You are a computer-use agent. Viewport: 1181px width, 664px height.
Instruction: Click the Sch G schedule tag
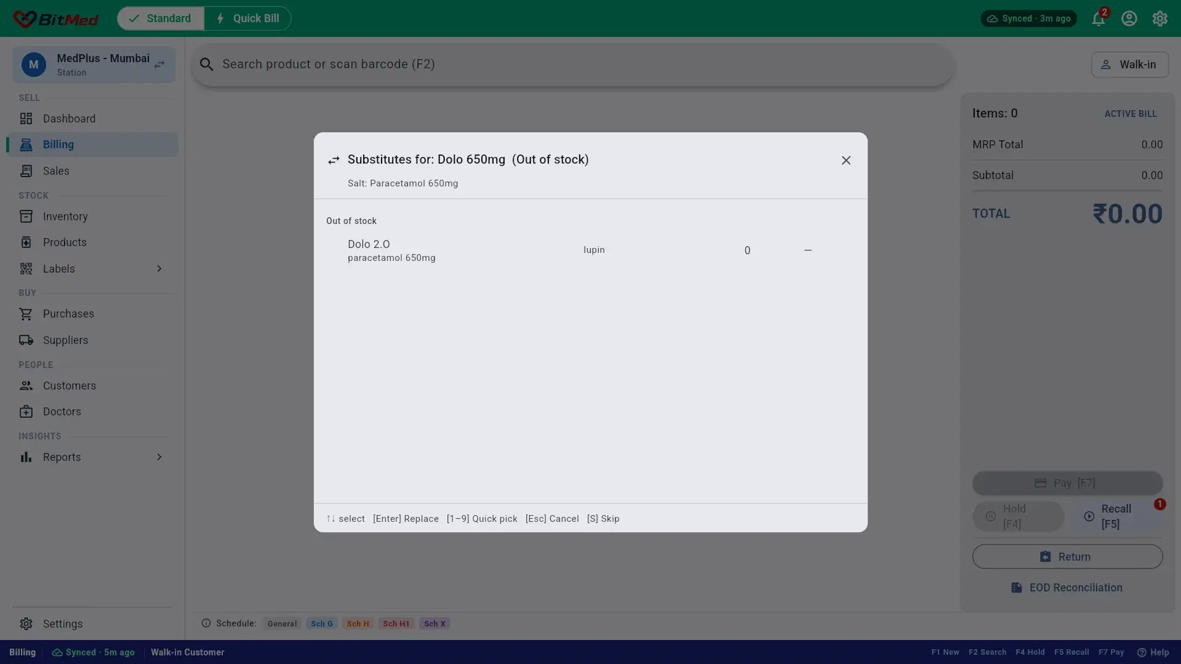point(322,624)
